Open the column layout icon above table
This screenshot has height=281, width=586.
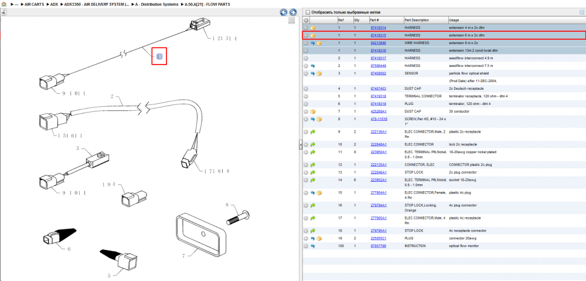[581, 12]
